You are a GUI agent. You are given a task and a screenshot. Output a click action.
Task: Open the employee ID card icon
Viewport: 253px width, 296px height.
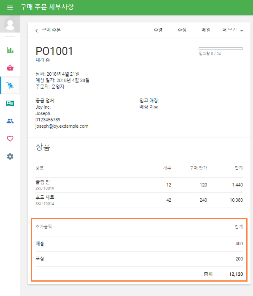coord(10,103)
